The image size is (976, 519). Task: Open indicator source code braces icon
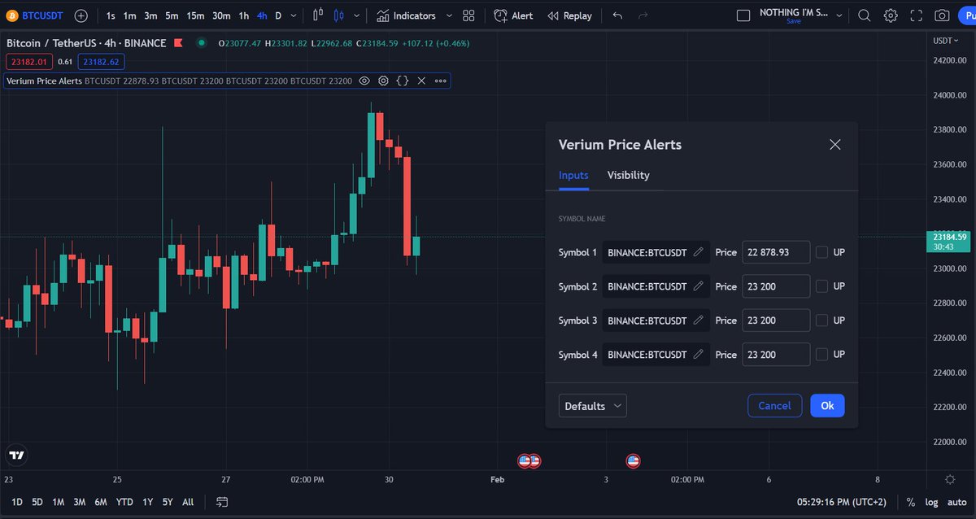[x=403, y=81]
